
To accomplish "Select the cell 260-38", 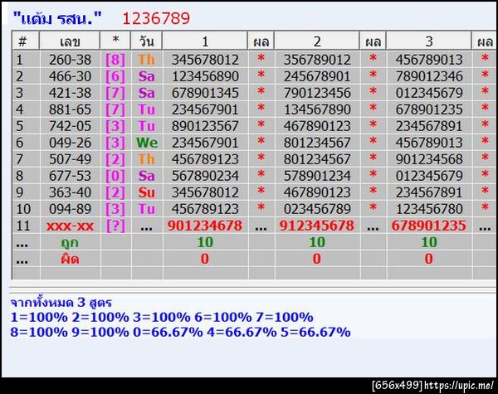I will pyautogui.click(x=70, y=60).
